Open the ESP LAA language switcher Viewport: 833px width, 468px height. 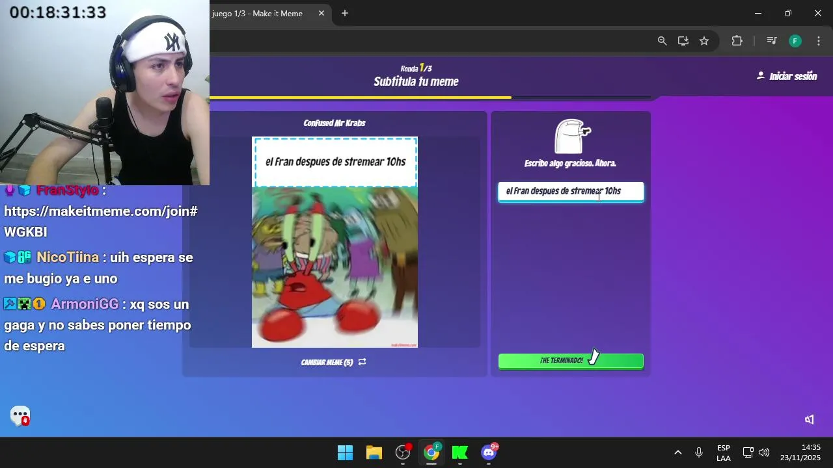click(724, 453)
